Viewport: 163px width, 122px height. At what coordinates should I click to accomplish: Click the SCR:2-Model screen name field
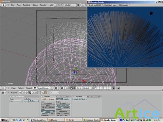point(67,5)
